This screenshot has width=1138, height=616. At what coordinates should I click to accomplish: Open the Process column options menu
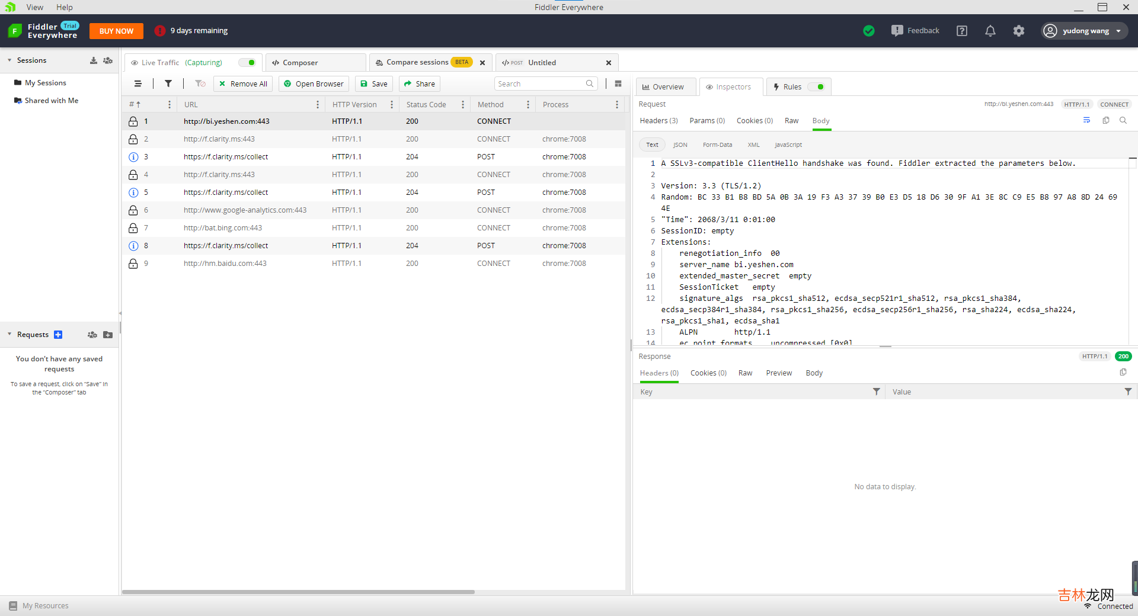pos(617,104)
